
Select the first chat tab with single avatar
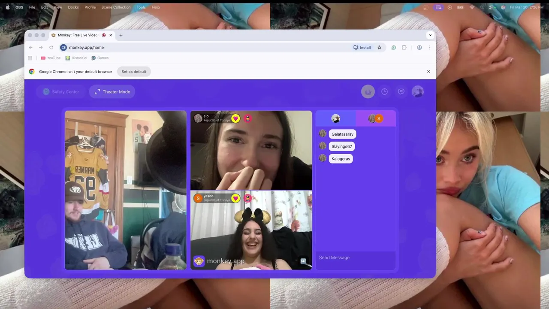[x=336, y=118]
